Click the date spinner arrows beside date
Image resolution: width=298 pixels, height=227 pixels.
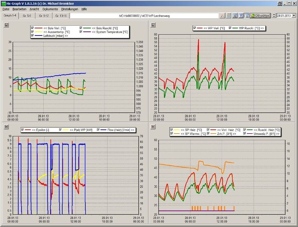[274, 16]
